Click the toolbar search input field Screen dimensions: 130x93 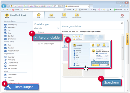click(43, 10)
